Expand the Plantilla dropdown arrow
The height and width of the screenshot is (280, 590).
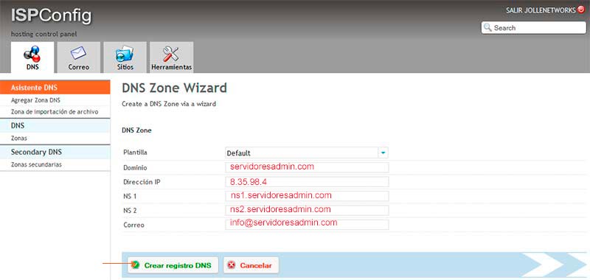tap(383, 153)
